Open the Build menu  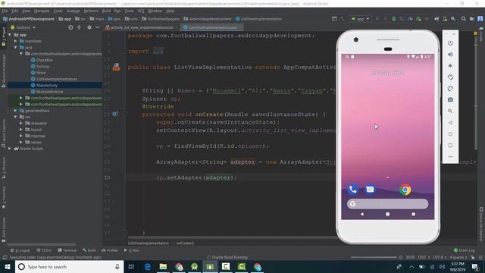click(106, 11)
